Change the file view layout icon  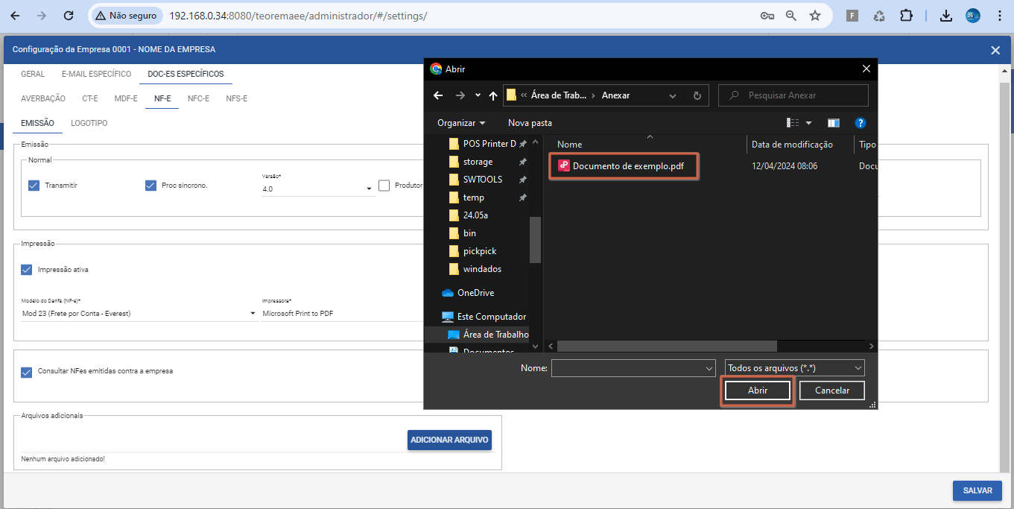793,123
